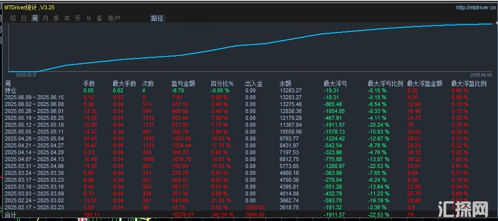Click balance value 13275.46
This screenshot has width=498, height=221.
tap(290, 104)
